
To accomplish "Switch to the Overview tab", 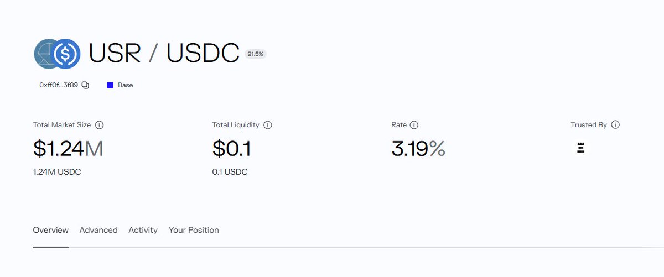I will [51, 230].
